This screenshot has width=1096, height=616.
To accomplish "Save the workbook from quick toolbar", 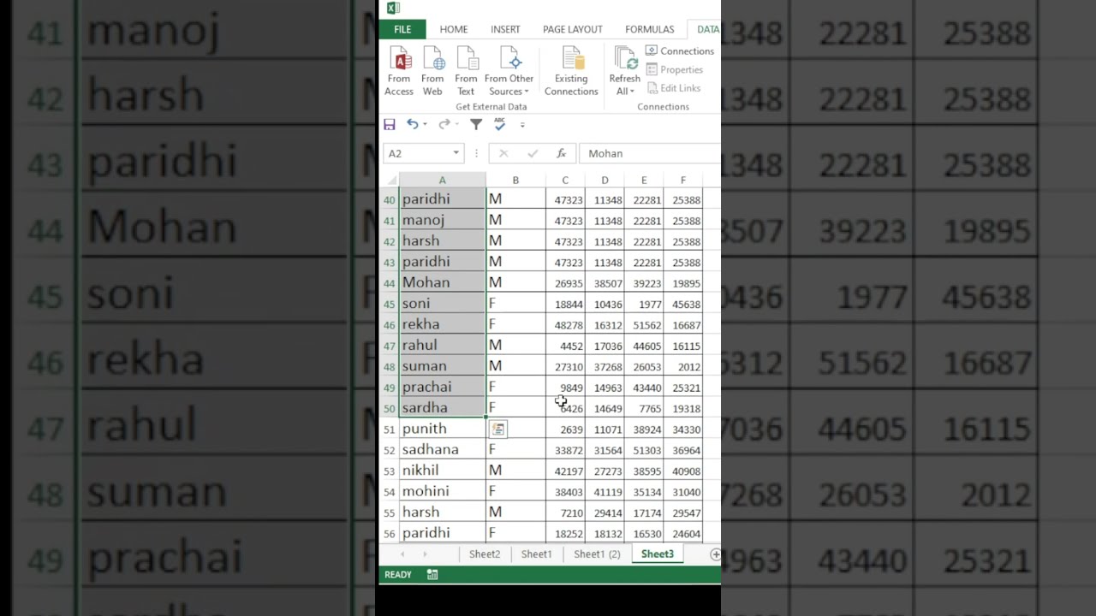I will coord(390,125).
